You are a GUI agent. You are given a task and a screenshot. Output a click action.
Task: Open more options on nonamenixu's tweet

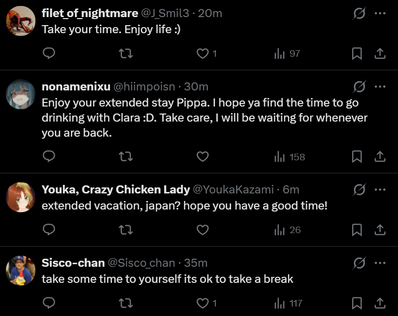tap(380, 86)
